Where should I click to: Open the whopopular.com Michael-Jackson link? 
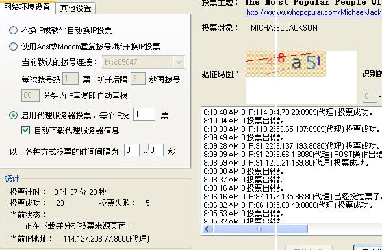click(314, 12)
